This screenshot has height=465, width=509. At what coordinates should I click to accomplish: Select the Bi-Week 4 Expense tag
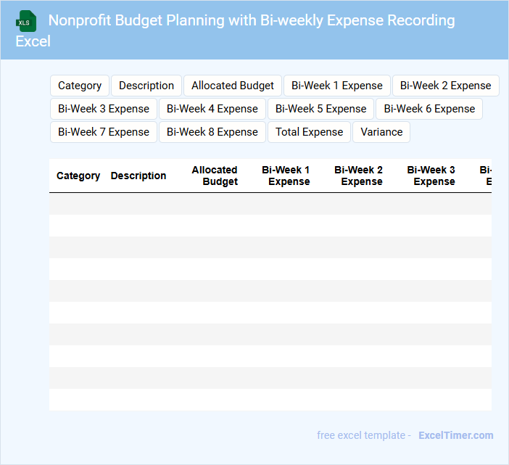click(x=212, y=109)
